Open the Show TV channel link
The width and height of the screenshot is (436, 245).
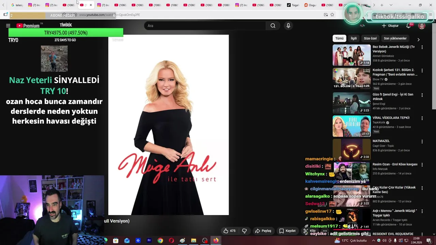378,79
